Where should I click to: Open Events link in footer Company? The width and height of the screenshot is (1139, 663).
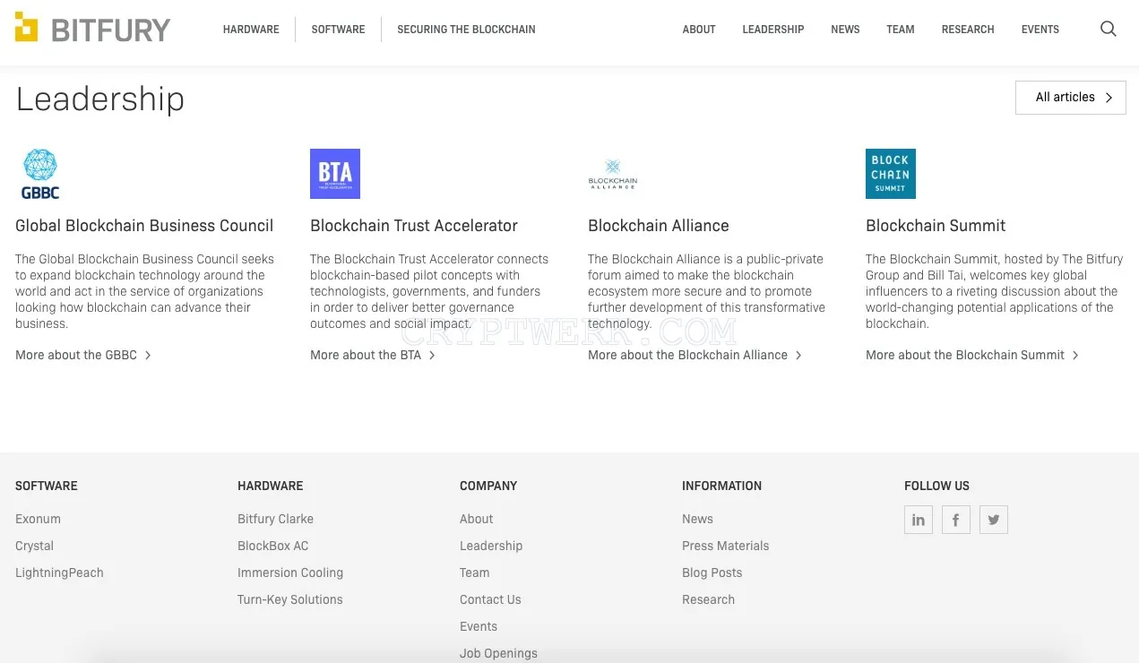pyautogui.click(x=479, y=626)
